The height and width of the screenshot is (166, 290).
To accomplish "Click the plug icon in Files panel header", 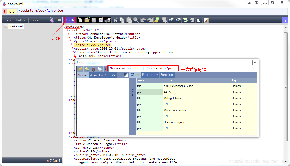I will click(52, 20).
